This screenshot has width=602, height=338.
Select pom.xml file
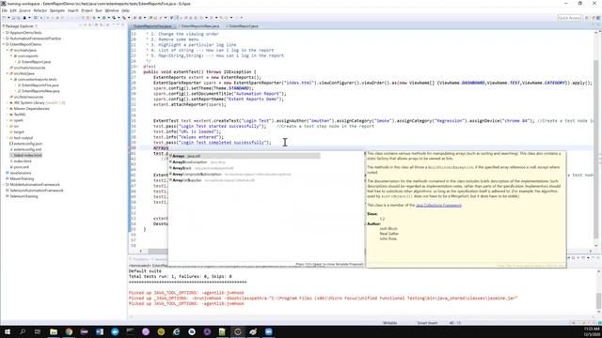click(x=21, y=167)
